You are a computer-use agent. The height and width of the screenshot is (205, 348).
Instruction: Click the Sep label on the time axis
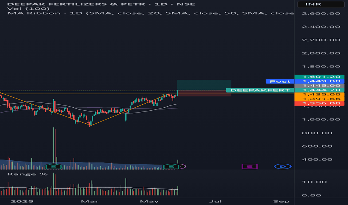point(281,201)
